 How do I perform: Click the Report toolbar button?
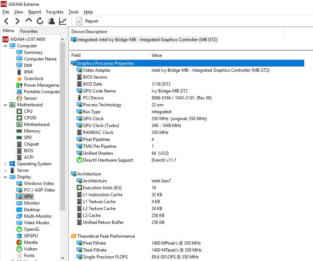[x=87, y=21]
